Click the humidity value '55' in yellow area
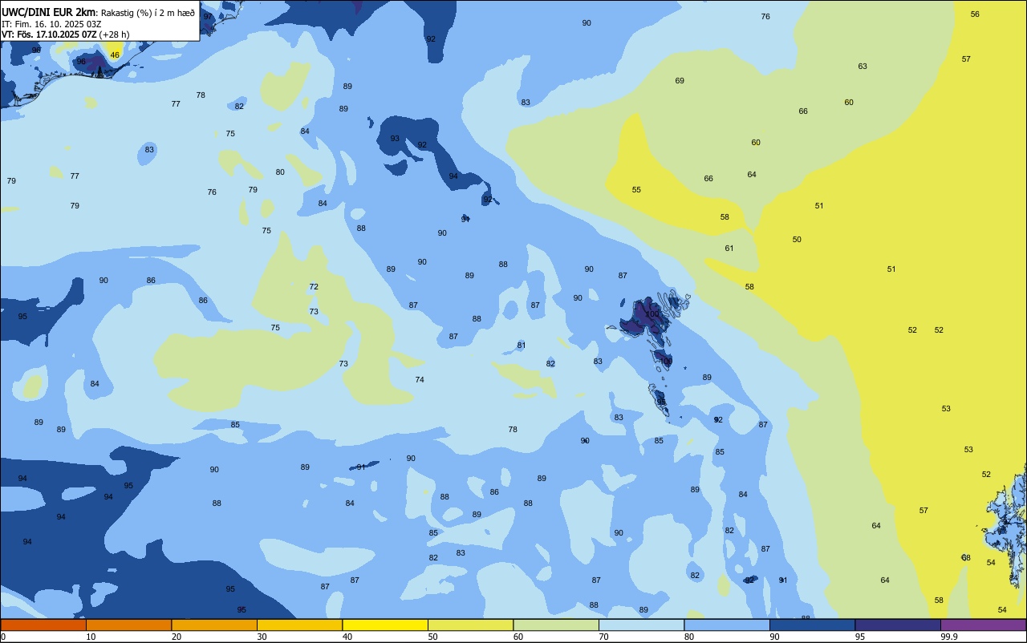The image size is (1027, 643). (636, 190)
